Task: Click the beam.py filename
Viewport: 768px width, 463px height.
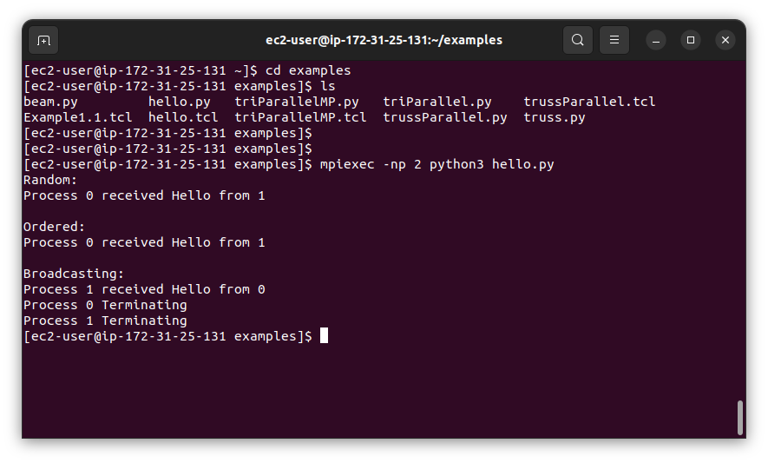Action: coord(50,102)
